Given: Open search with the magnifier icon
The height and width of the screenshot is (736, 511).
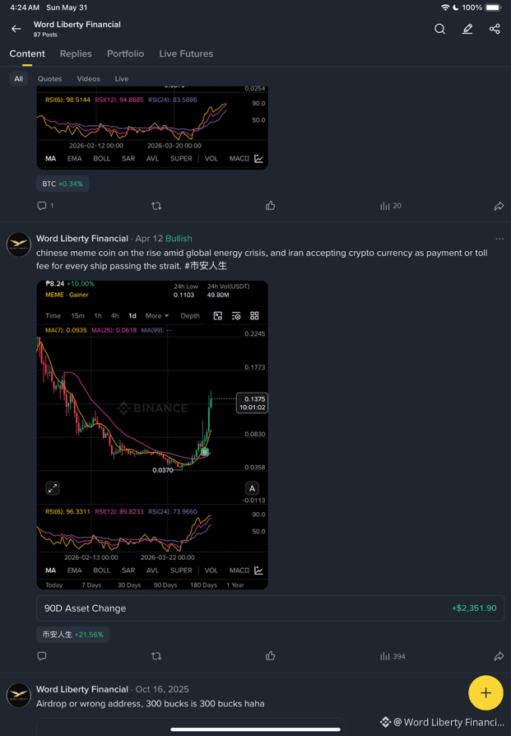Looking at the screenshot, I should tap(439, 29).
